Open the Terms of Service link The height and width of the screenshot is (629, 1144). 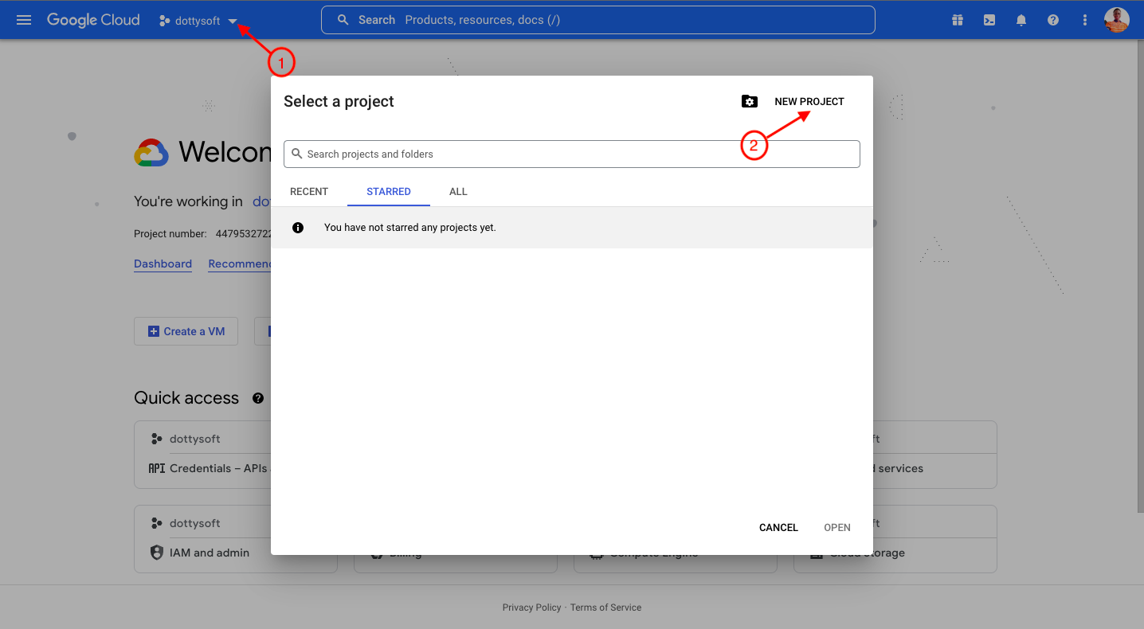point(605,608)
